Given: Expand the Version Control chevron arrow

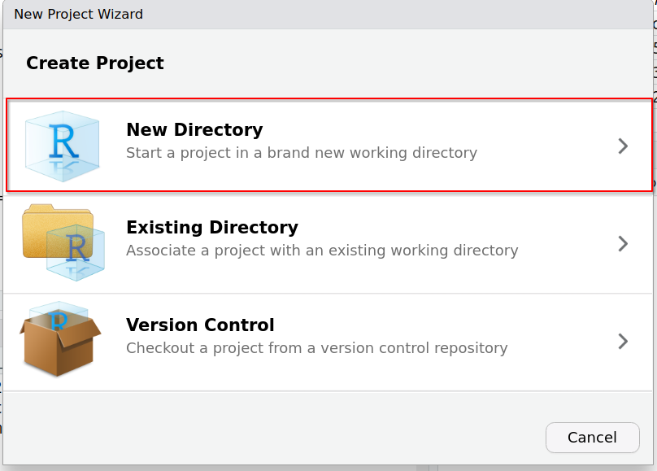Looking at the screenshot, I should point(623,341).
